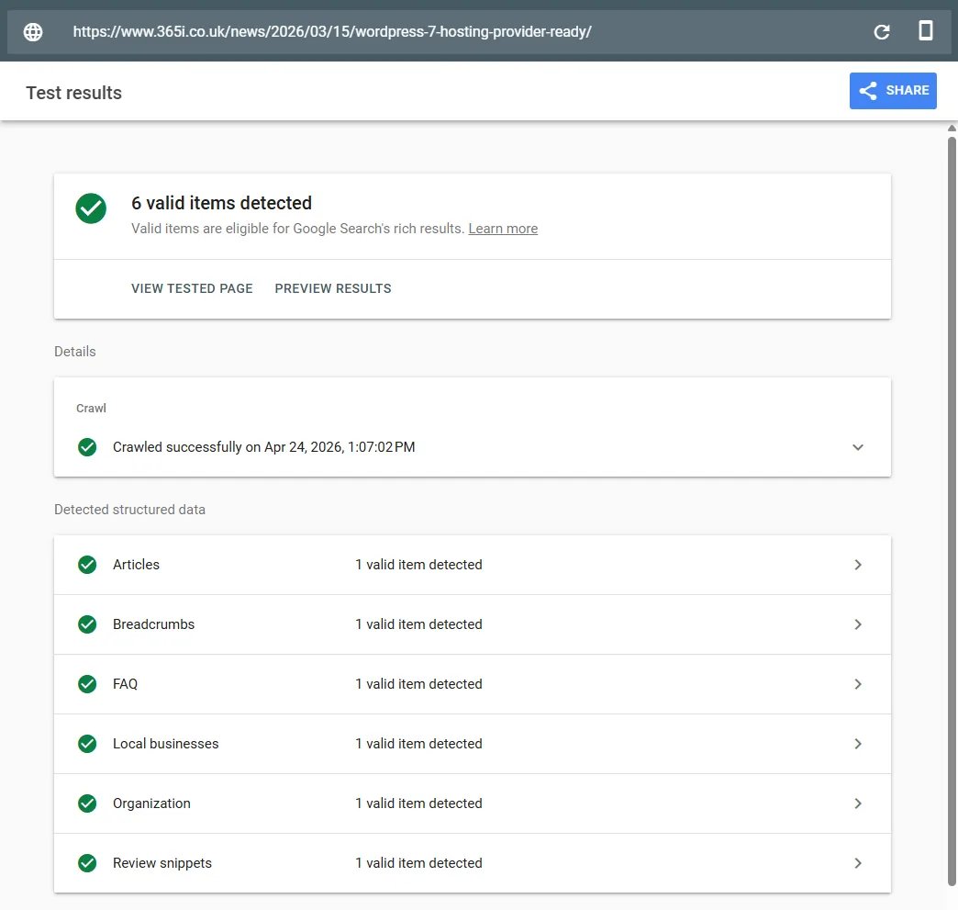
Task: Click the 'Test results' title
Action: (x=74, y=93)
